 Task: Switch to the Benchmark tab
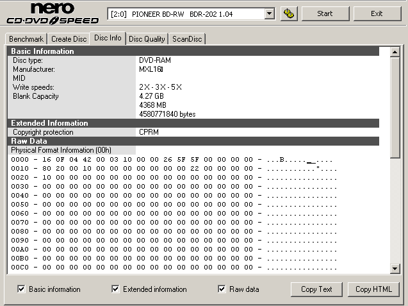coord(26,39)
